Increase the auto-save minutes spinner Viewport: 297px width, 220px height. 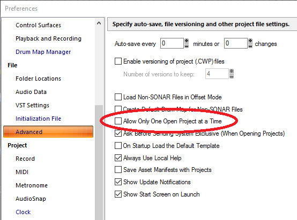coord(187,41)
